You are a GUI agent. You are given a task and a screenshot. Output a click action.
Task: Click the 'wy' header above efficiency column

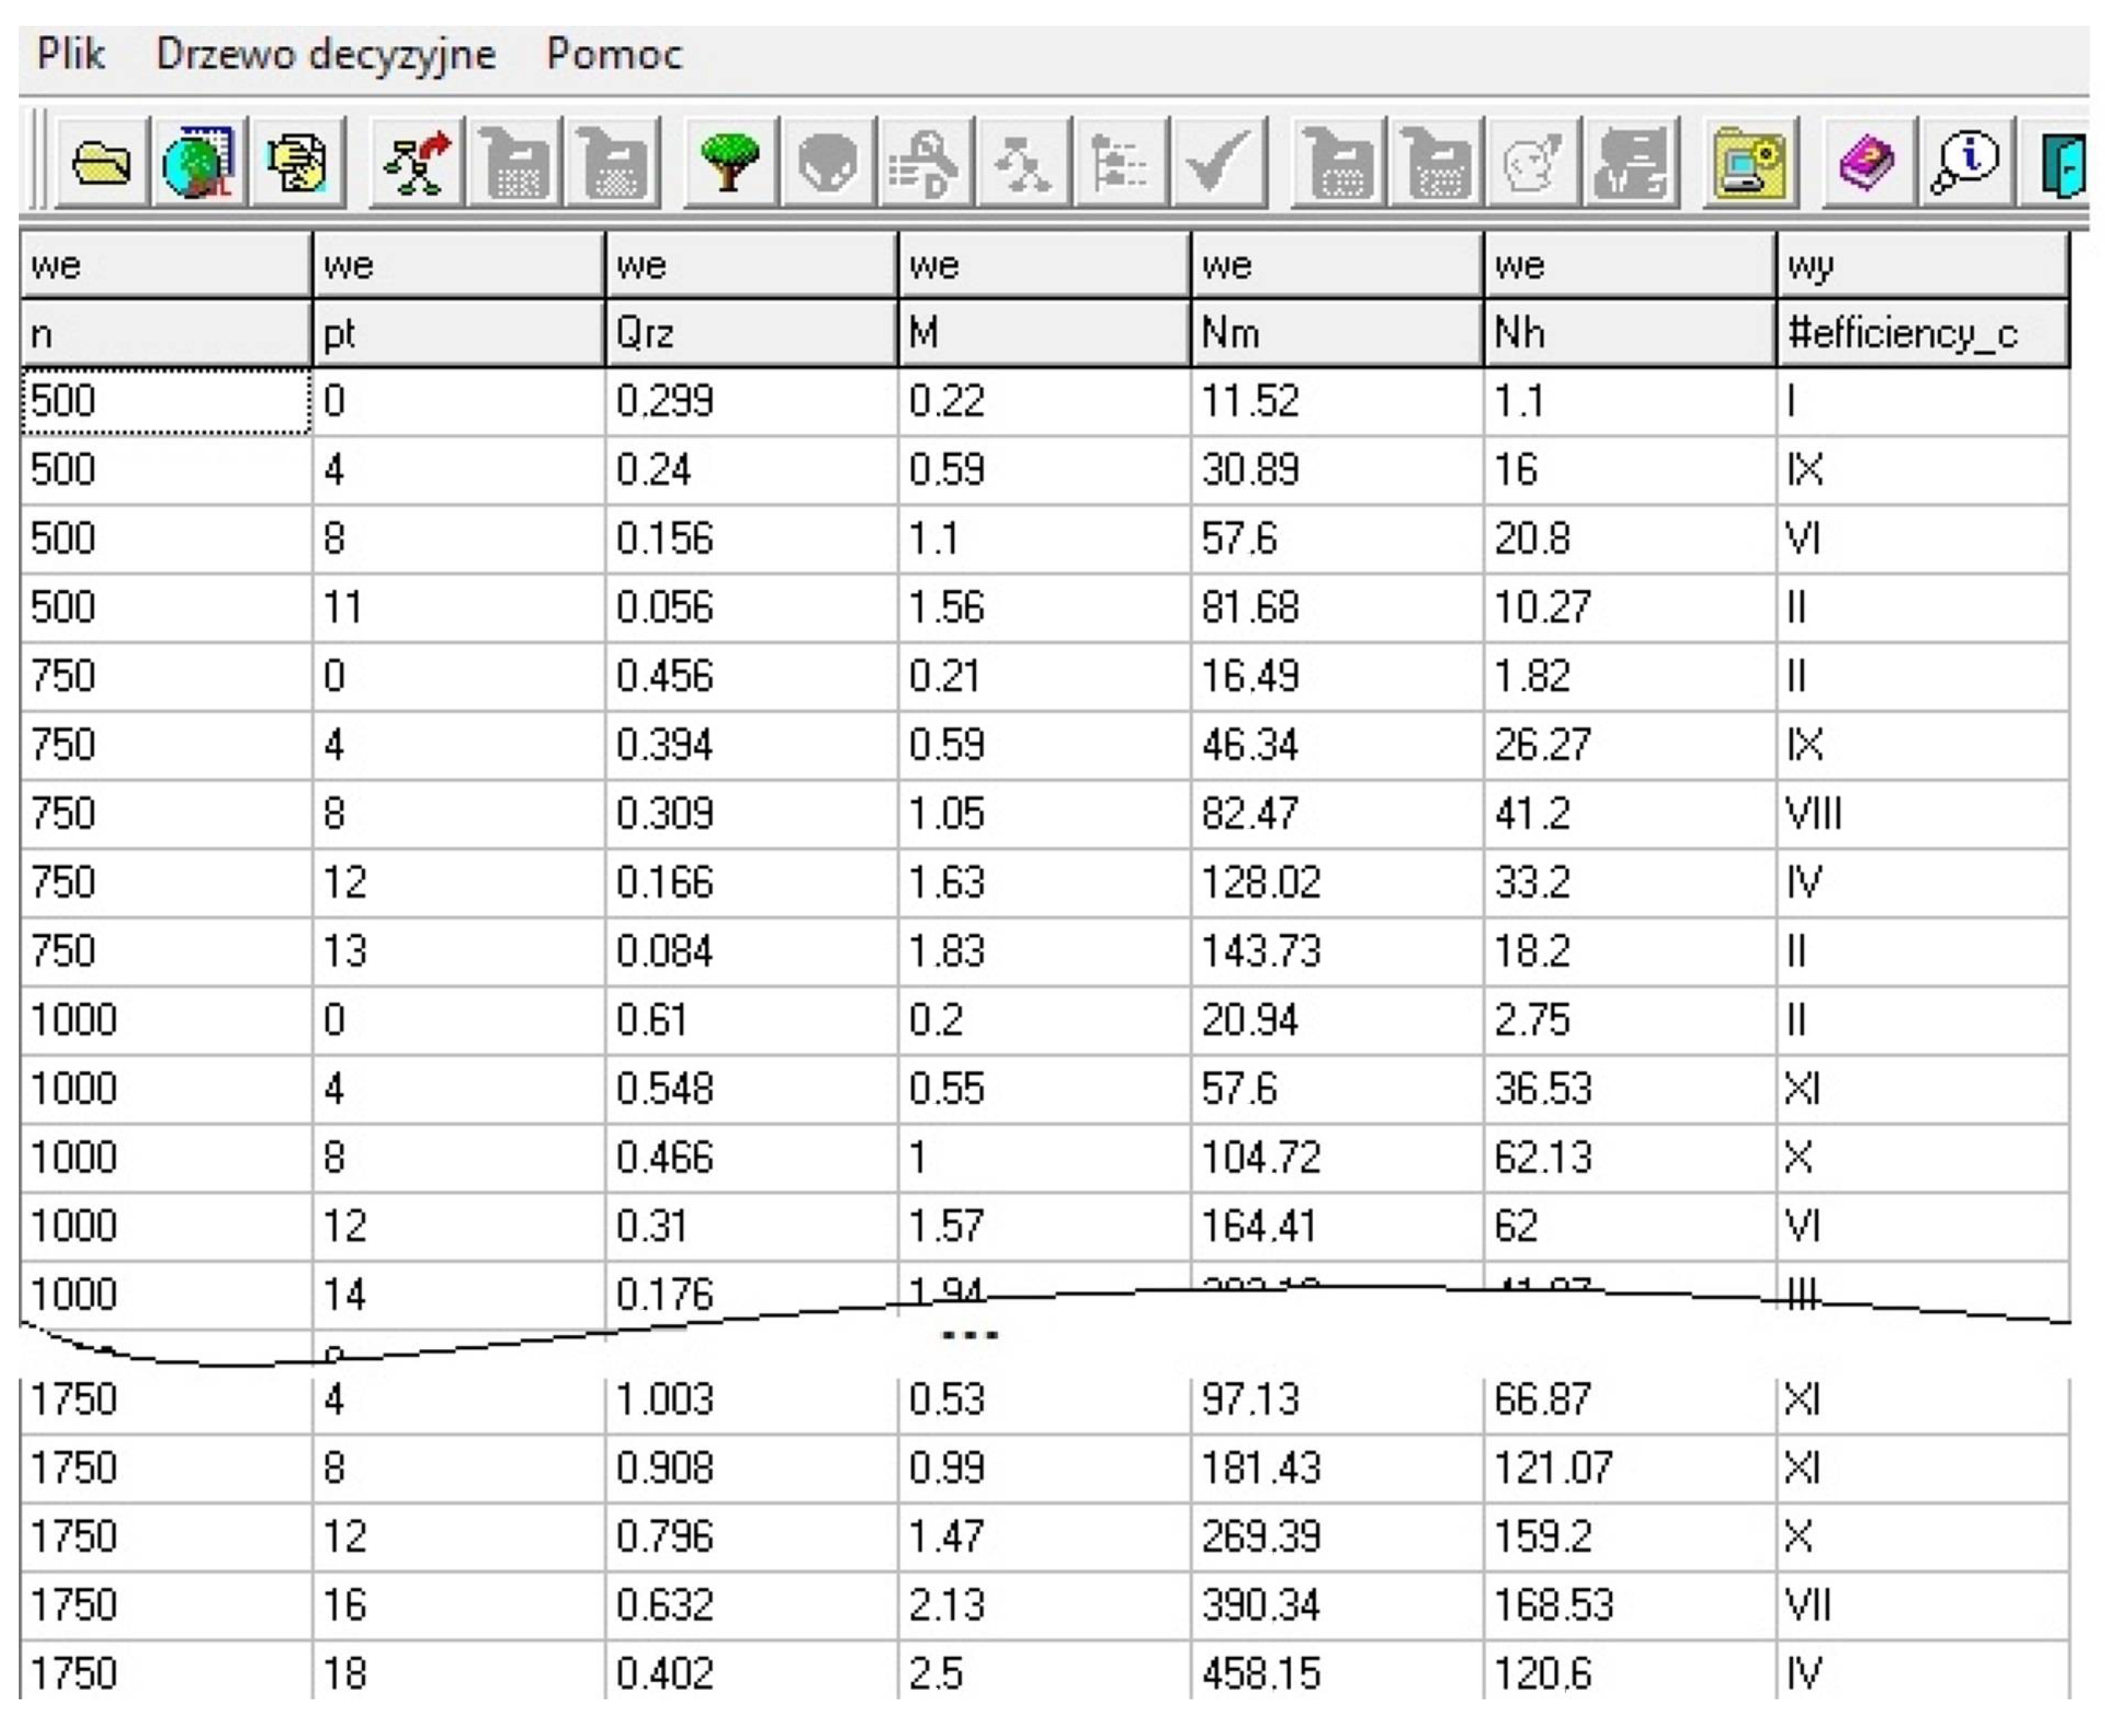pos(1920,265)
